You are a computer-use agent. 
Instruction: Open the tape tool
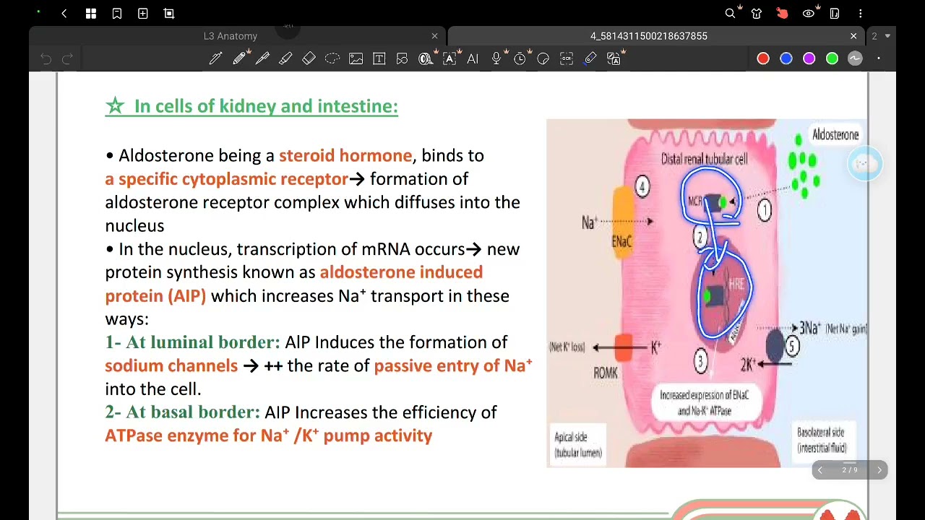click(x=426, y=58)
